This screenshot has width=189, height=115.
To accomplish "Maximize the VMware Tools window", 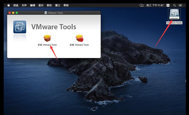I will point(17,13).
